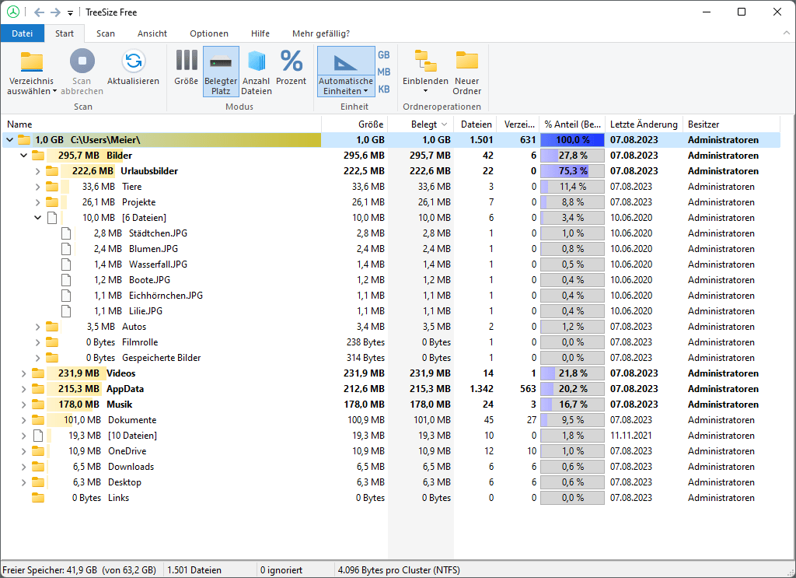Expand the AppData folder

coord(24,389)
